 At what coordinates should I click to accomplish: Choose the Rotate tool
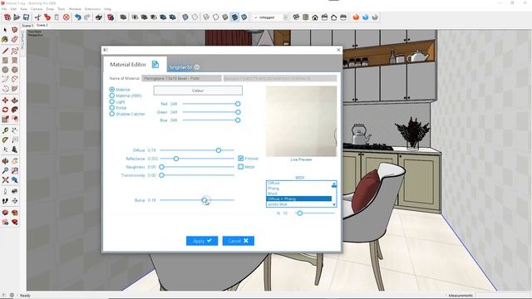tap(5, 110)
